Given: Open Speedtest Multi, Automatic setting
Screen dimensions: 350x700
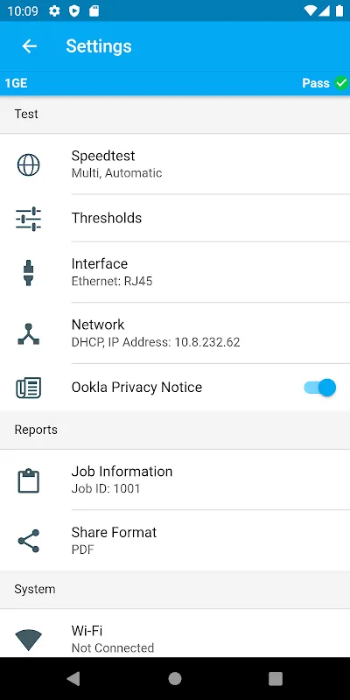Looking at the screenshot, I should (175, 164).
